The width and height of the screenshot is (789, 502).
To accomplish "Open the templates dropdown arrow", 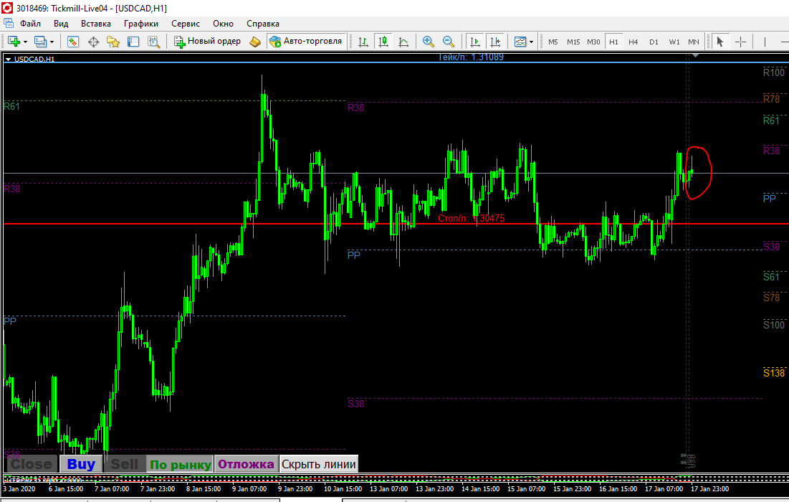I will [531, 42].
